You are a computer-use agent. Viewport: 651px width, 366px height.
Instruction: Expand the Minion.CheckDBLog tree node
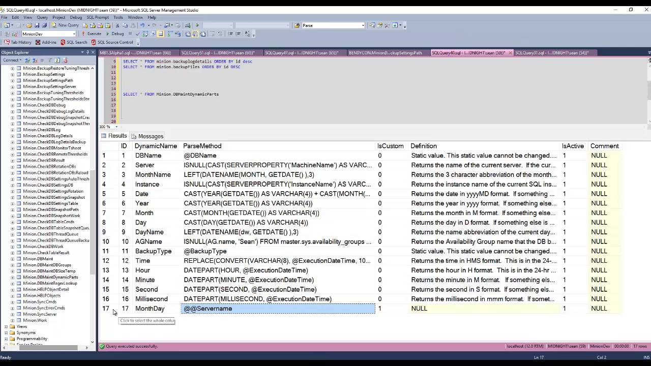pyautogui.click(x=12, y=130)
